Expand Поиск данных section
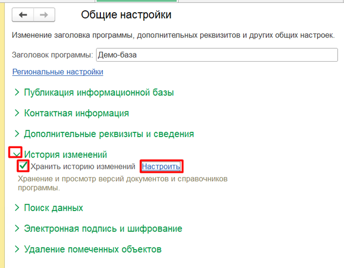 [x=49, y=208]
